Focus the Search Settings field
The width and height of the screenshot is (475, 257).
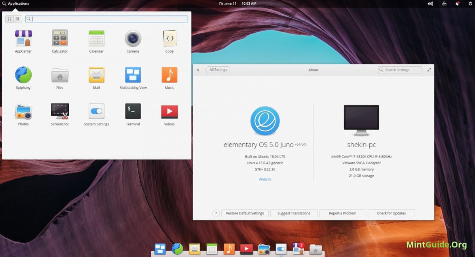coord(400,70)
